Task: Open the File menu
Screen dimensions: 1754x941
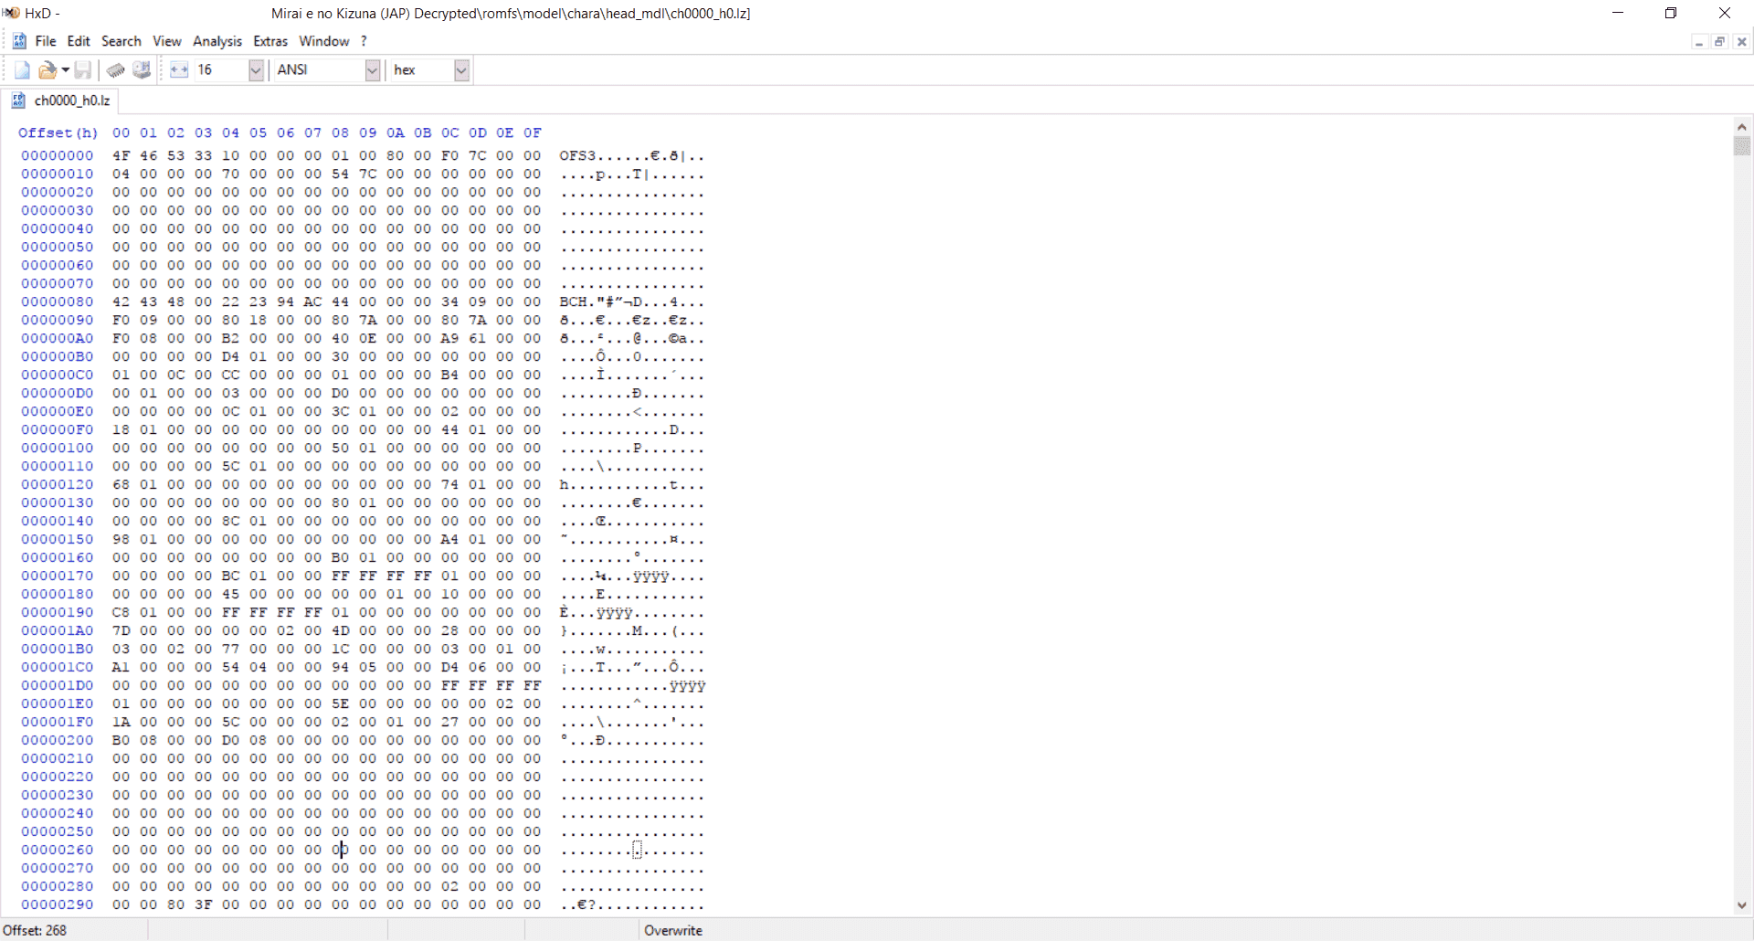Action: click(46, 41)
